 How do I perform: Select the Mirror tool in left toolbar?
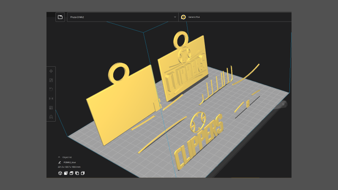click(51, 98)
